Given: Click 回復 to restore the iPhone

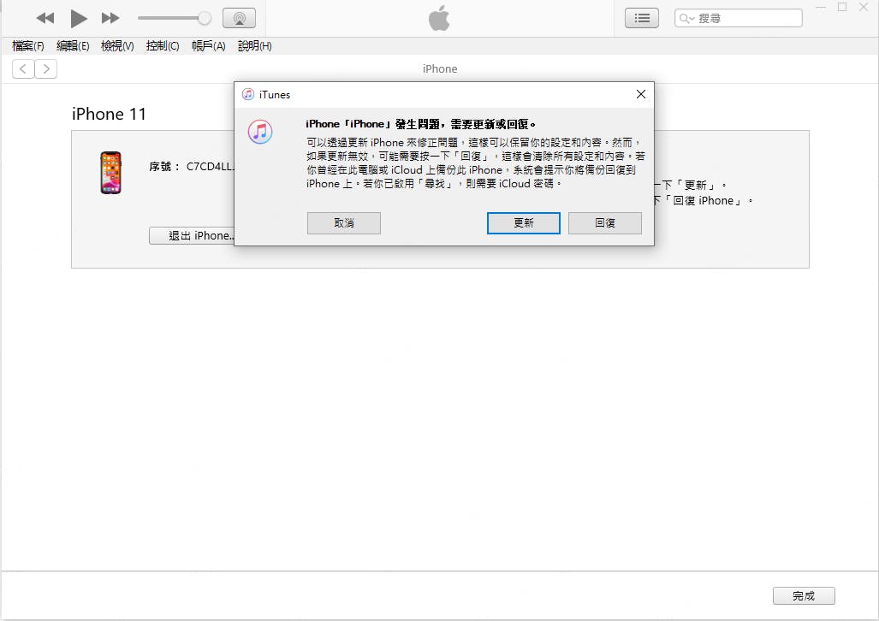Looking at the screenshot, I should [605, 223].
